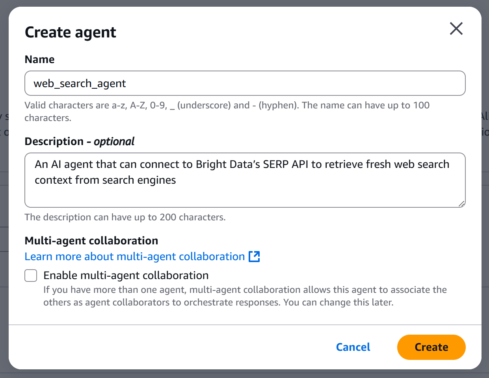Click inside the Description text area
Viewport: 489px width, 378px height.
(244, 179)
